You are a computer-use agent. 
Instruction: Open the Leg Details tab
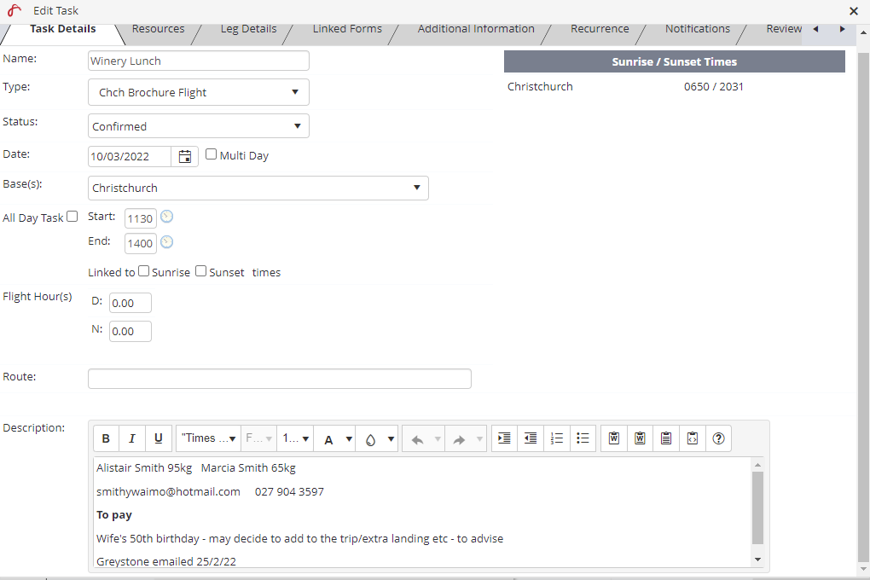coord(248,29)
